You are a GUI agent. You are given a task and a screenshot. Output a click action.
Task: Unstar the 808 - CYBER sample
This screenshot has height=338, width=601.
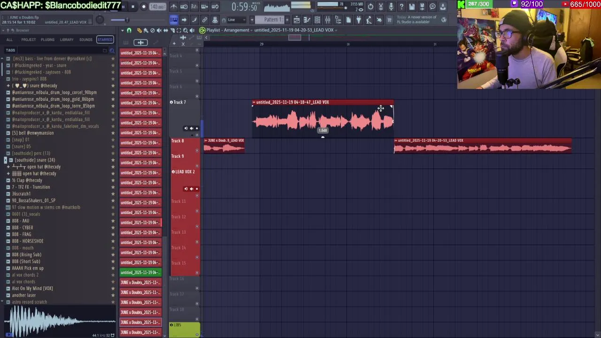point(113,228)
